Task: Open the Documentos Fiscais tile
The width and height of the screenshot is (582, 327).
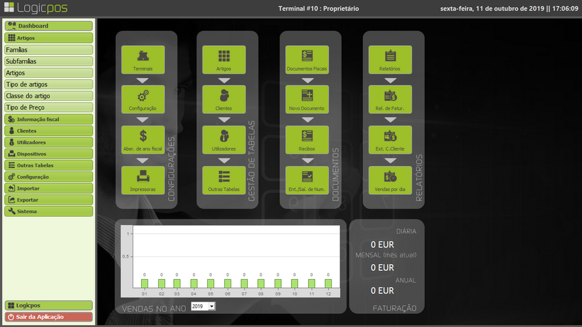Action: [x=307, y=59]
